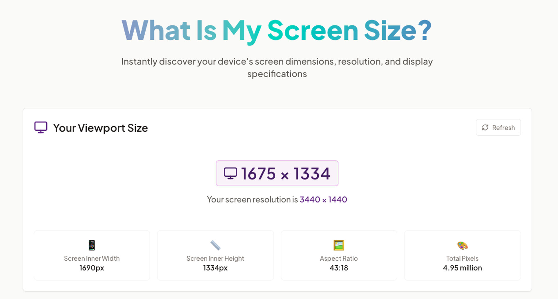Click the purple 3440 × 1440 resolution value
The height and width of the screenshot is (299, 558).
click(x=323, y=199)
